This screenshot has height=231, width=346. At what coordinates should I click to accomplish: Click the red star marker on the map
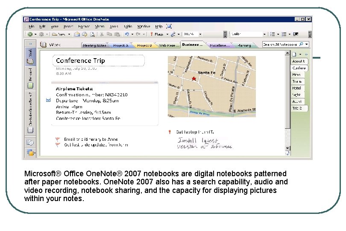coord(194,78)
